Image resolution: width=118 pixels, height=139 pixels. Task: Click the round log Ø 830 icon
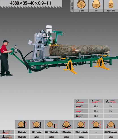pyautogui.click(x=81, y=5)
